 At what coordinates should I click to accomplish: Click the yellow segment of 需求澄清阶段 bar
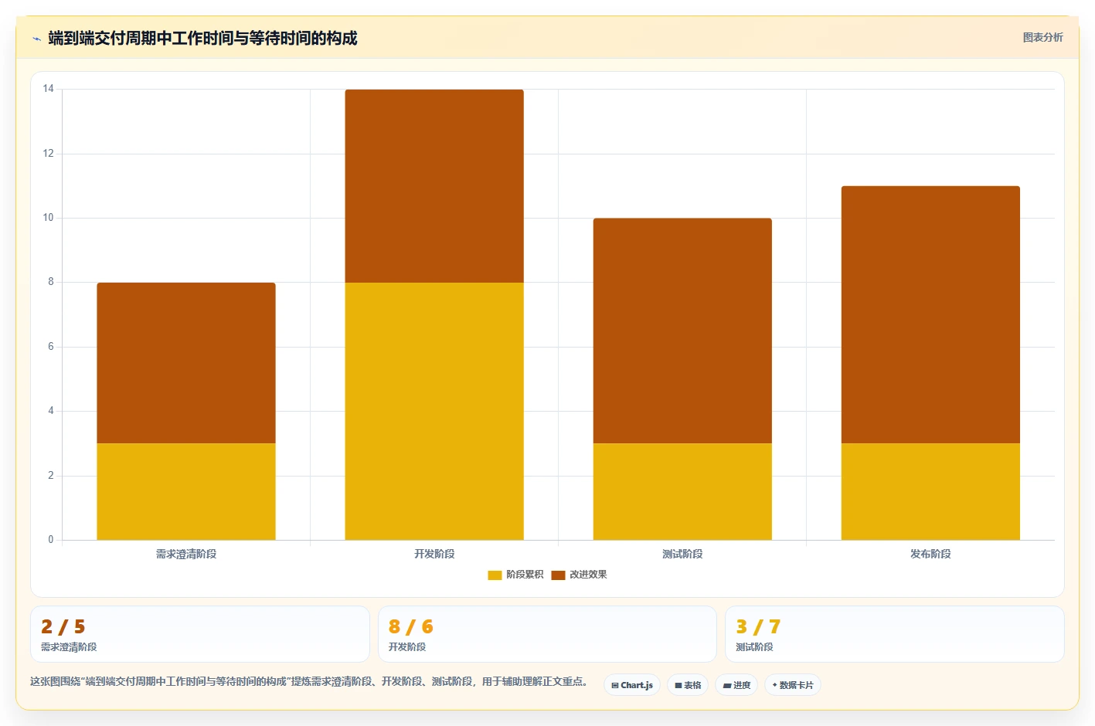[x=186, y=491]
